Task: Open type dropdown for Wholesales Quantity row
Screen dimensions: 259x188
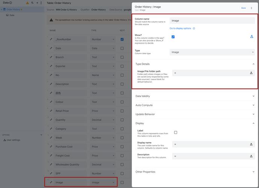Action: click(103, 165)
